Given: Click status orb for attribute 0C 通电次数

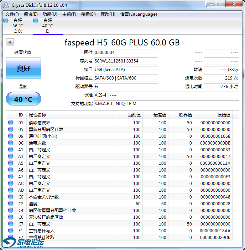Looking at the screenshot, I should (x=11, y=143).
